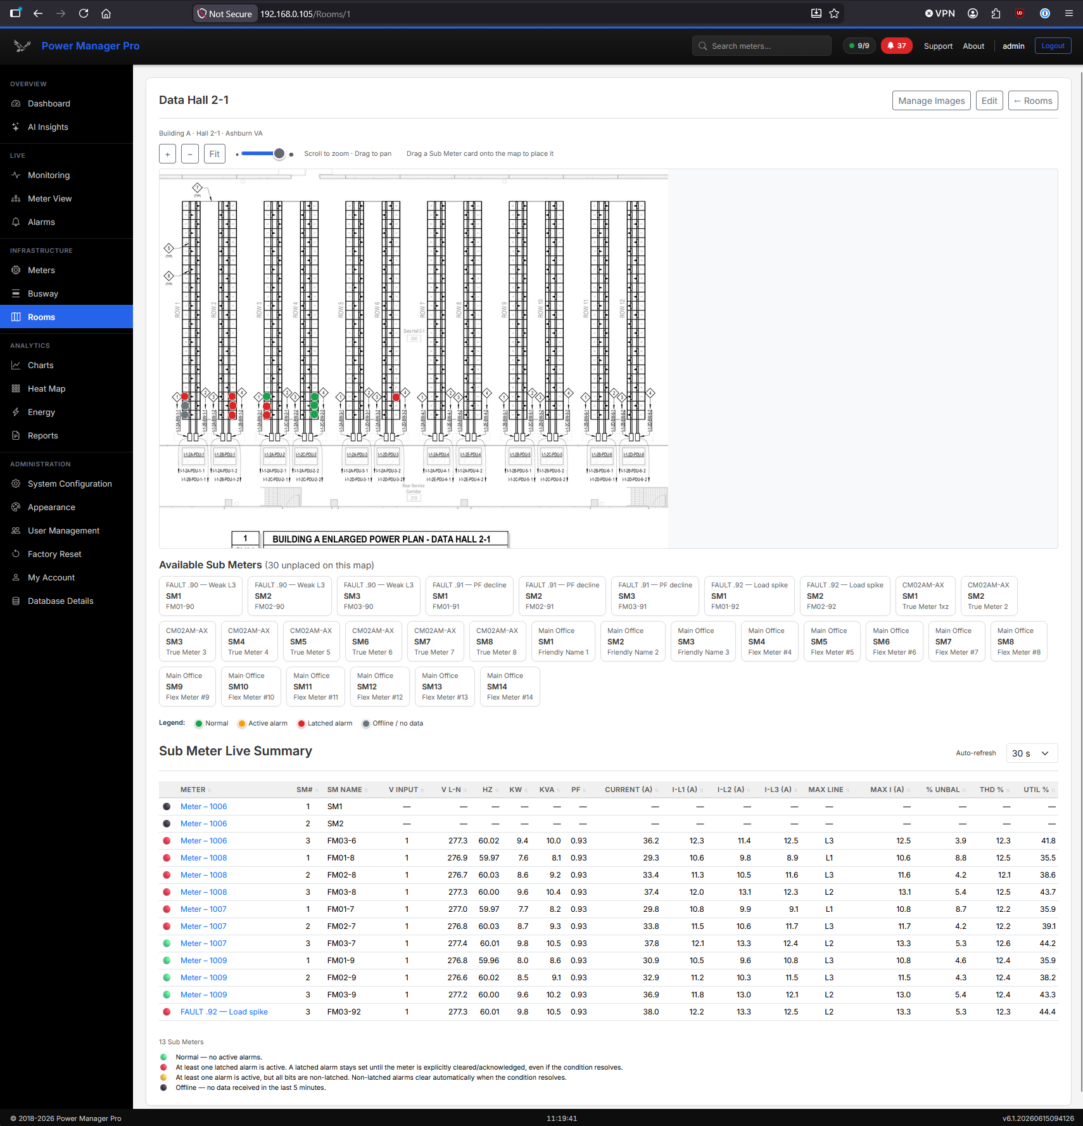The height and width of the screenshot is (1126, 1083).
Task: Sort table by KW column
Action: [x=518, y=790]
